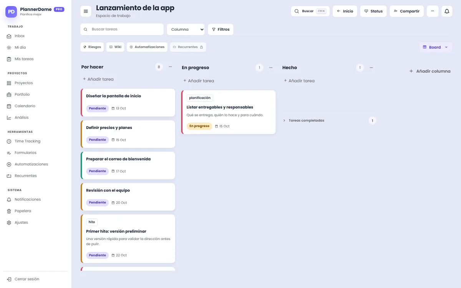Image resolution: width=461 pixels, height=288 pixels.
Task: Open the Revisión con el equipo card
Action: pyautogui.click(x=128, y=197)
